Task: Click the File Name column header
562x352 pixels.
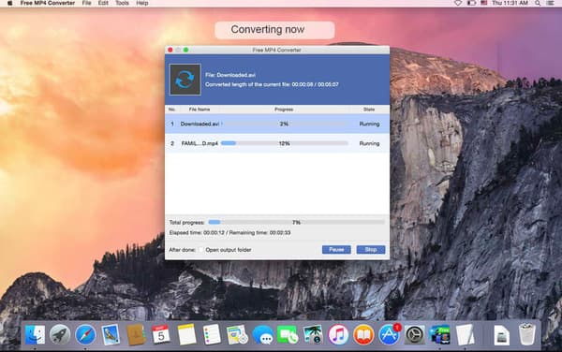Action: (x=200, y=110)
